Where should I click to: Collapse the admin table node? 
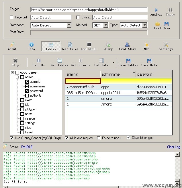point(17,77)
